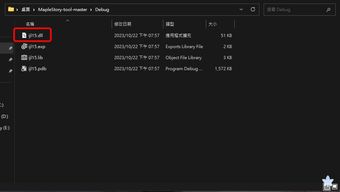Click the 應用程式擴充 type cell

coord(178,35)
